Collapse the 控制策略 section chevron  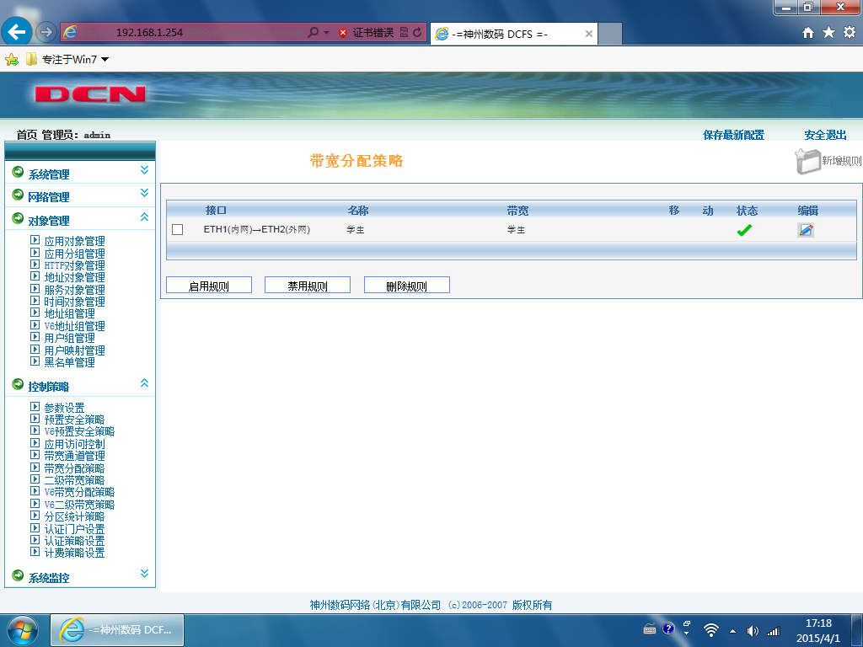point(144,382)
